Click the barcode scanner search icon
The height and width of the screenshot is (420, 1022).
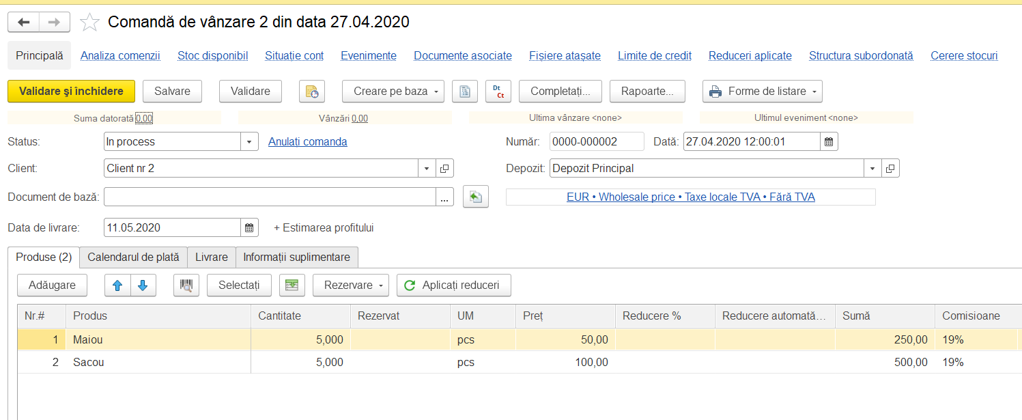point(186,285)
